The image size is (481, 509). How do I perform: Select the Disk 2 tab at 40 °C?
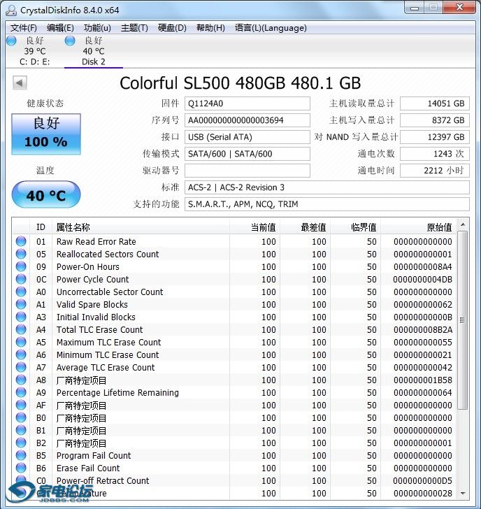click(x=94, y=51)
